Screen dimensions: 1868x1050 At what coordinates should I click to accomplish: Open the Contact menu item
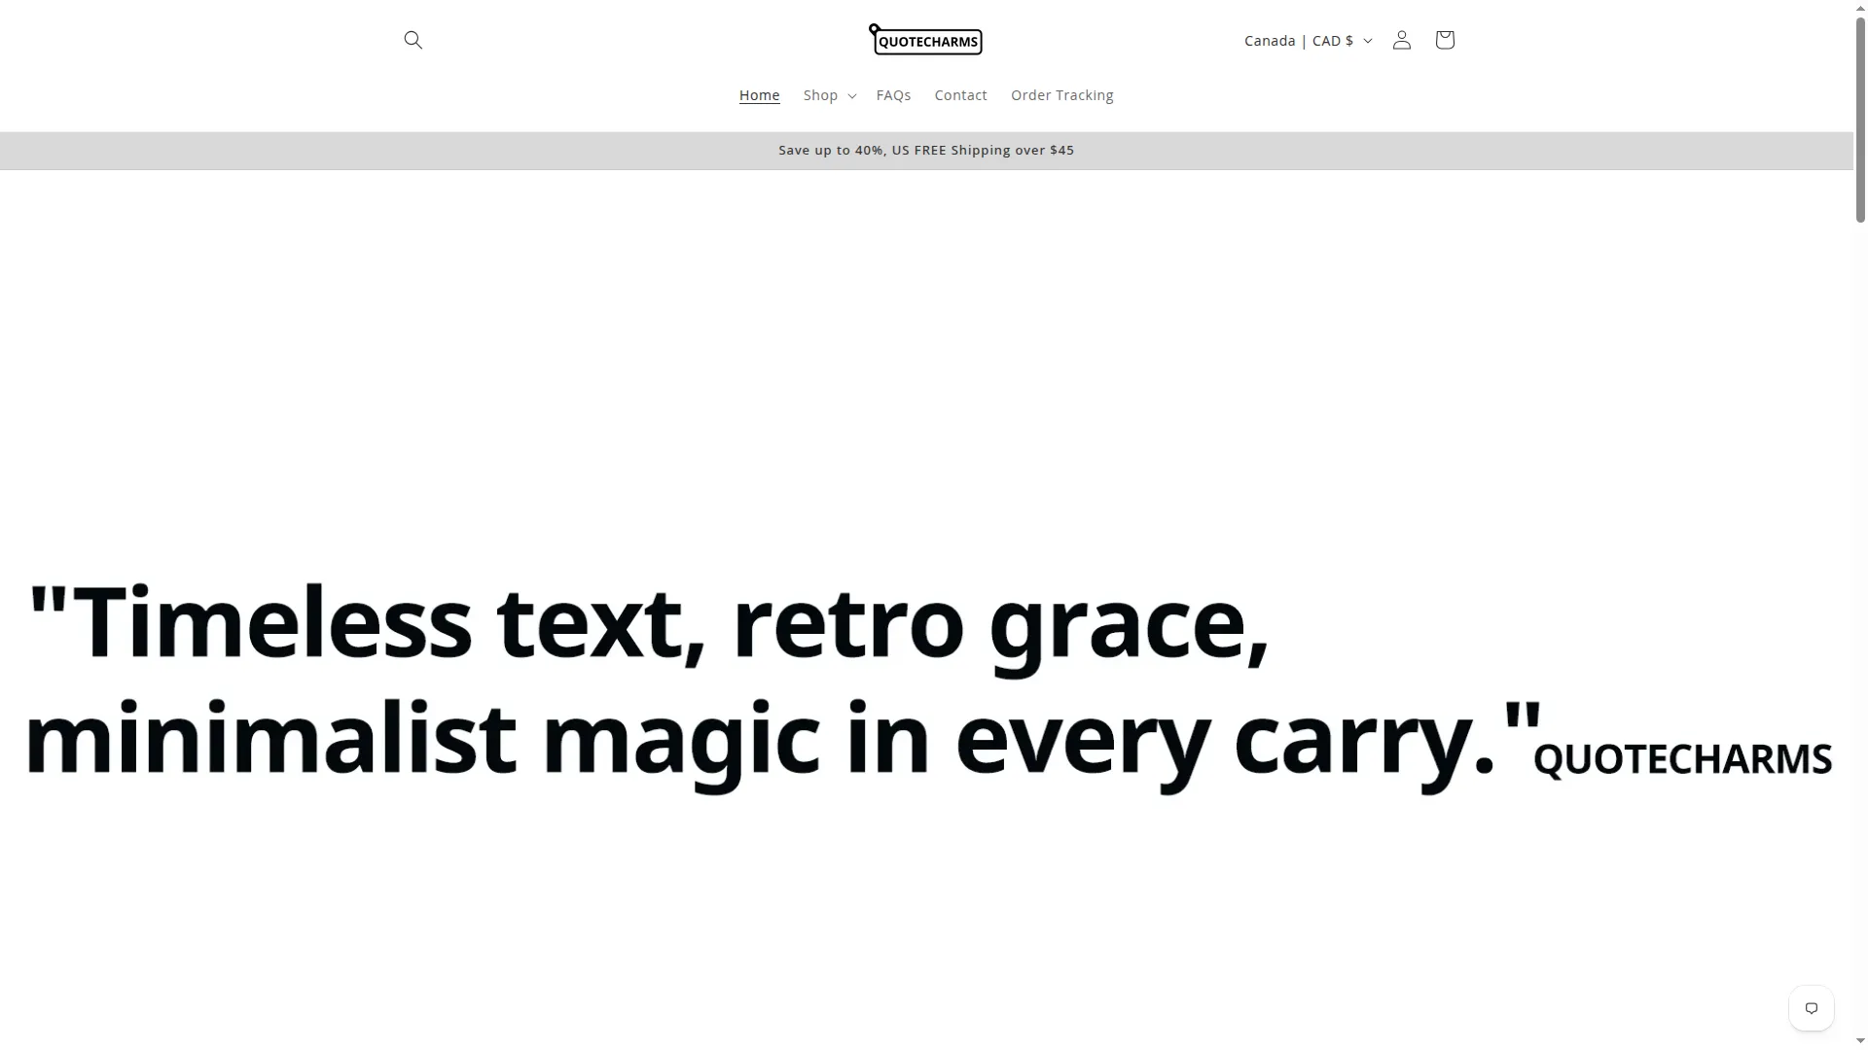click(x=960, y=95)
